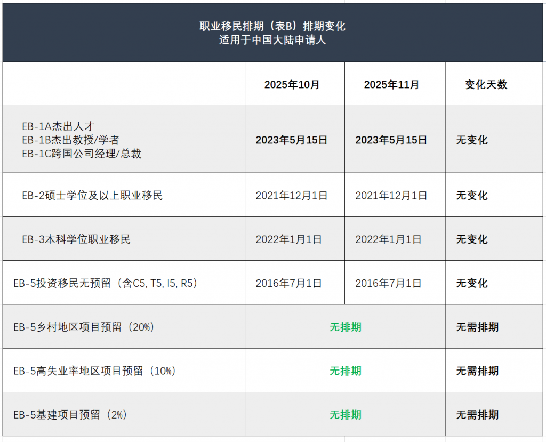Select the 2025年10月 column header
The height and width of the screenshot is (442, 546).
tap(292, 84)
